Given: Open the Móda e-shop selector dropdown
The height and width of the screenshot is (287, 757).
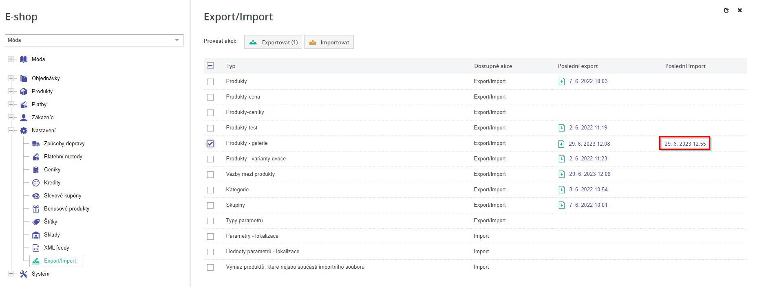Looking at the screenshot, I should (94, 40).
